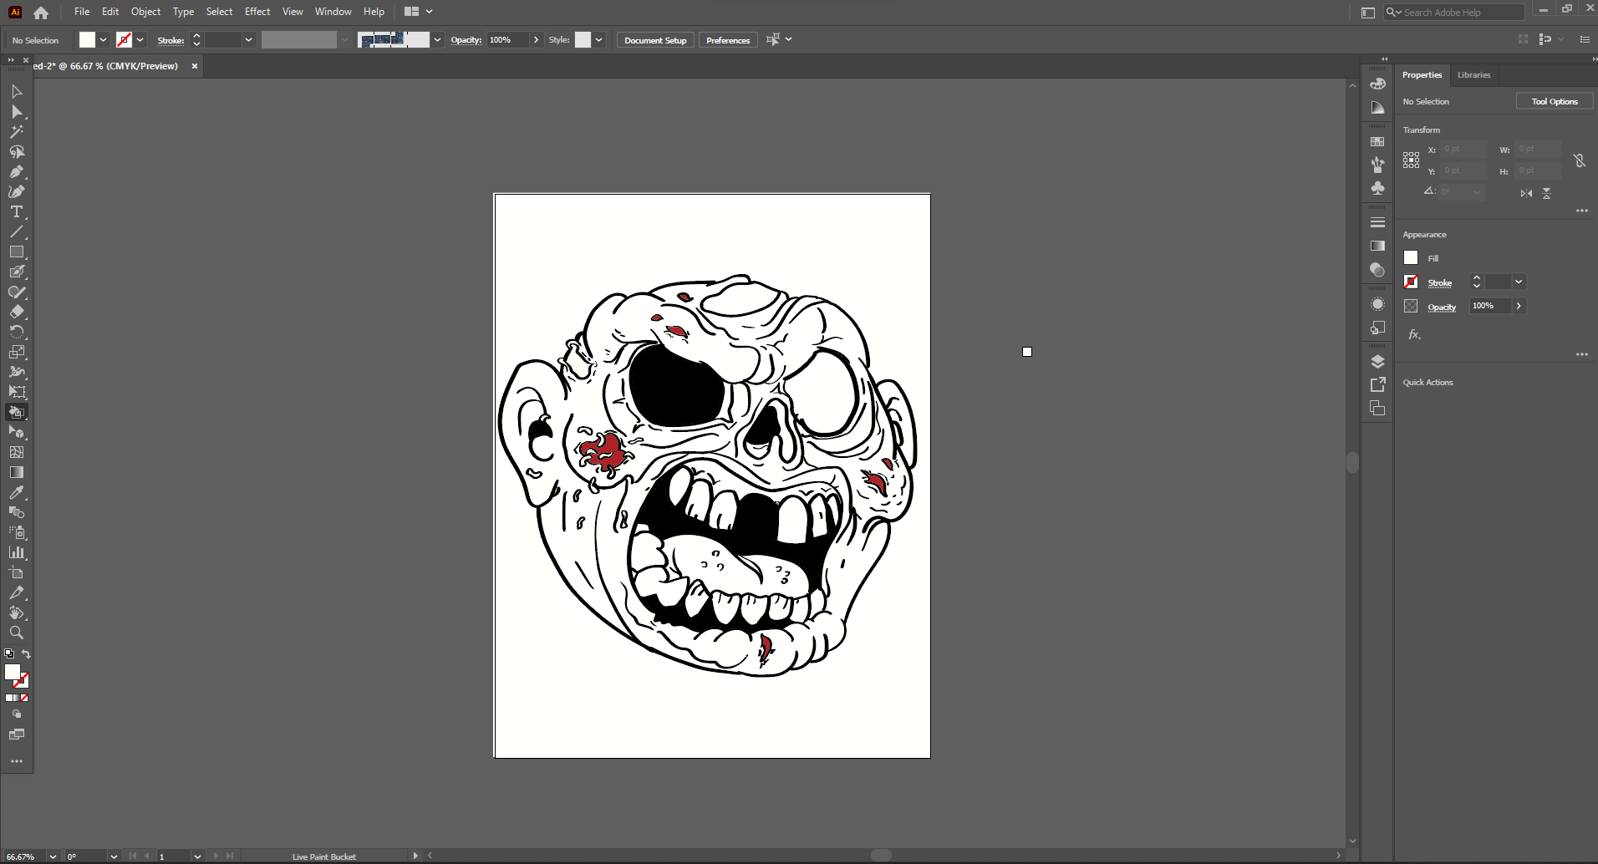This screenshot has height=864, width=1598.
Task: Select the Shaper tool
Action: [x=16, y=292]
